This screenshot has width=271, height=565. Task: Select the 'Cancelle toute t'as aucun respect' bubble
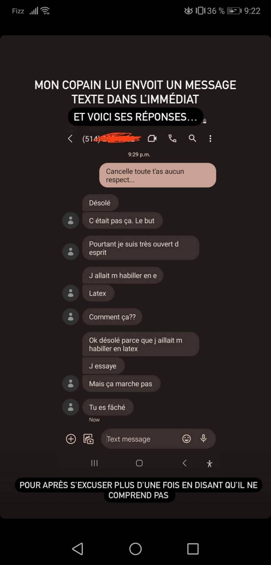point(158,175)
